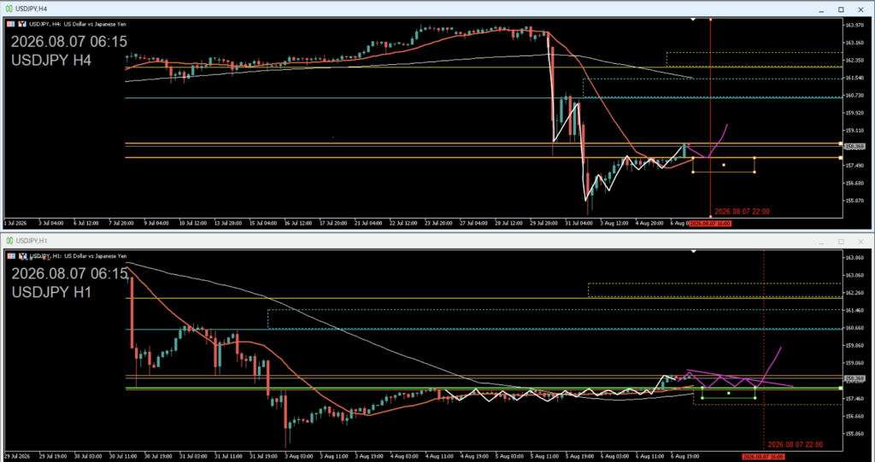Click the 159.060 price scale label
The width and height of the screenshot is (875, 462).
(854, 363)
